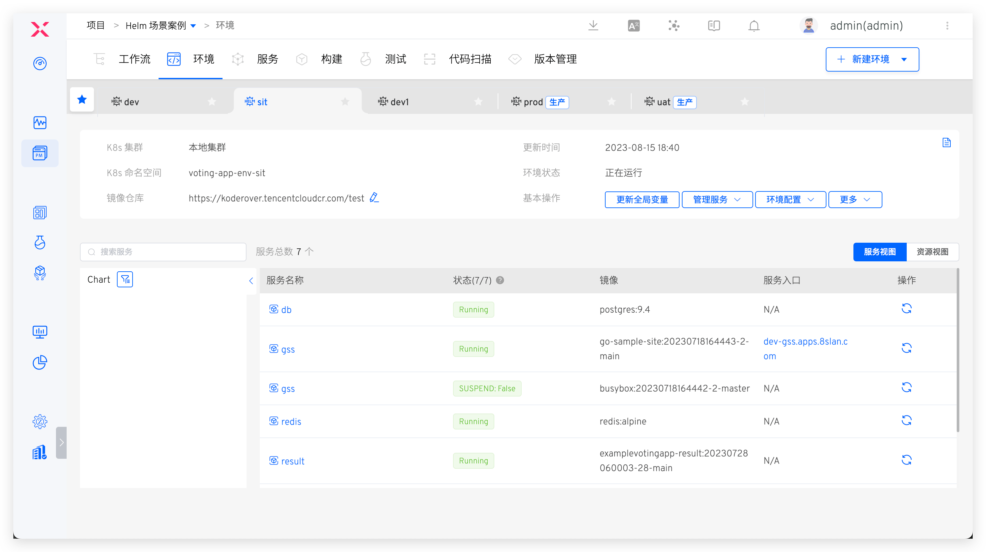Screen dimensions: 986x552
Task: Click the download icon in top bar
Action: [x=593, y=26]
